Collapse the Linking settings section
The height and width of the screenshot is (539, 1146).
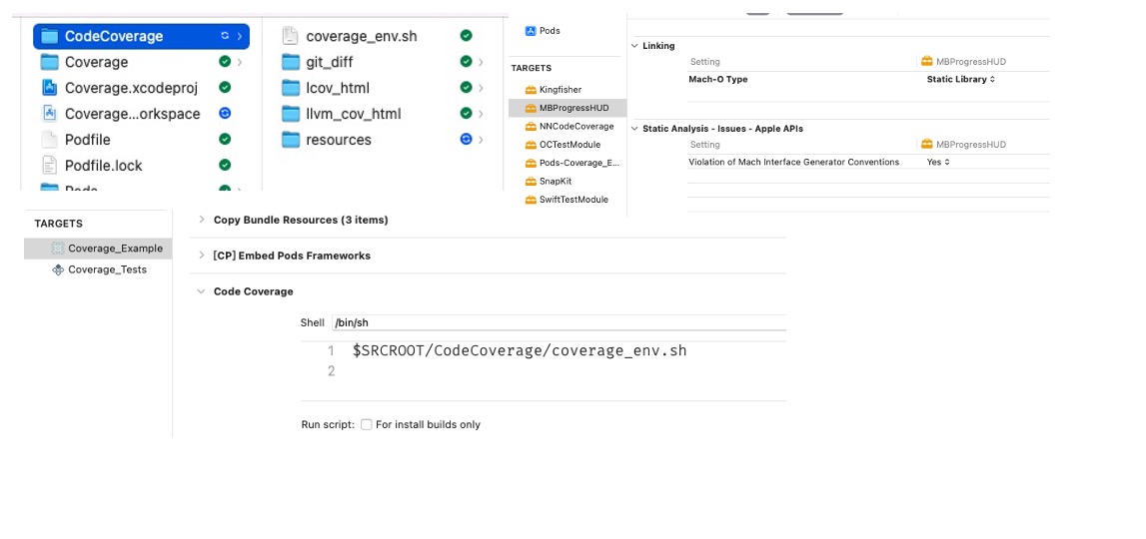[x=634, y=45]
